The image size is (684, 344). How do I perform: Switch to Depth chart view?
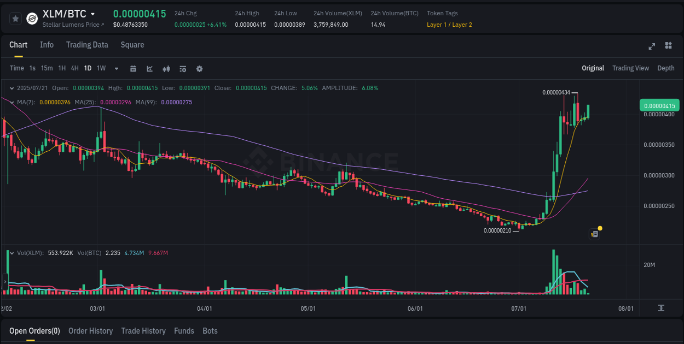(x=666, y=68)
